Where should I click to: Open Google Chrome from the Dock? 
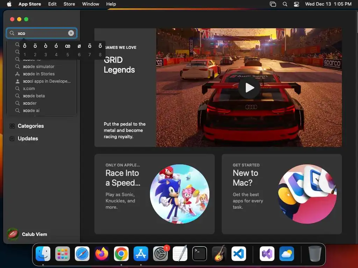click(121, 253)
